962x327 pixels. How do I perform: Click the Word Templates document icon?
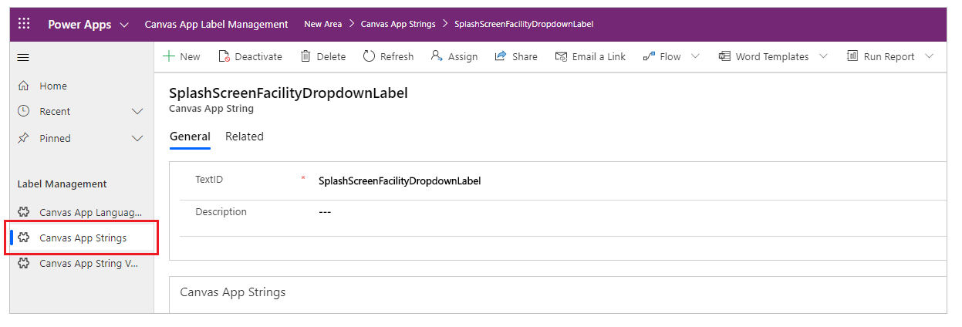724,56
